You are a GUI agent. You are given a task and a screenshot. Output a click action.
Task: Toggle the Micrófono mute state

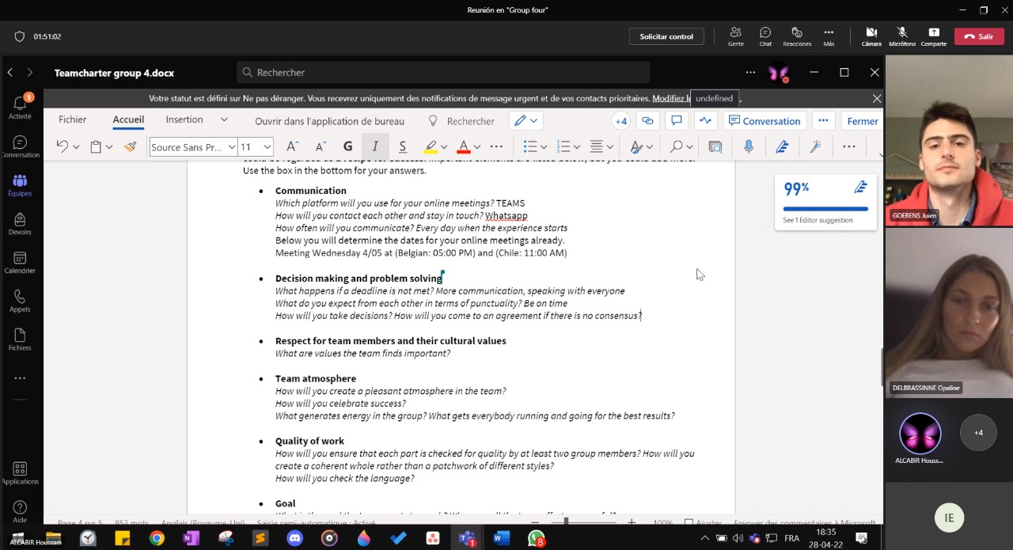(902, 36)
